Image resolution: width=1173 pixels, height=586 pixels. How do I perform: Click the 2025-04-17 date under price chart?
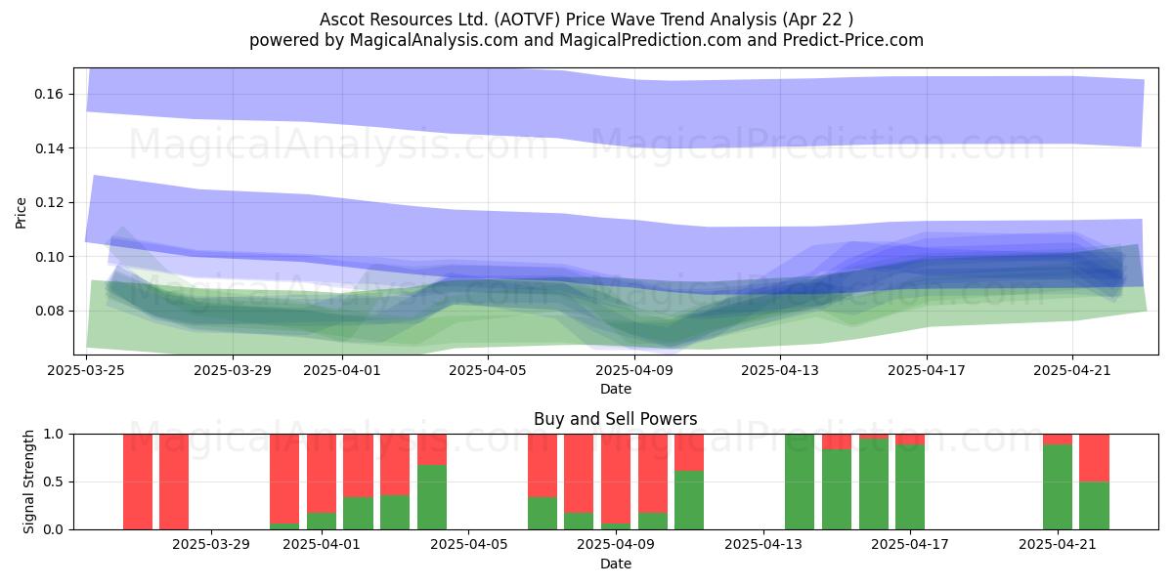[927, 371]
